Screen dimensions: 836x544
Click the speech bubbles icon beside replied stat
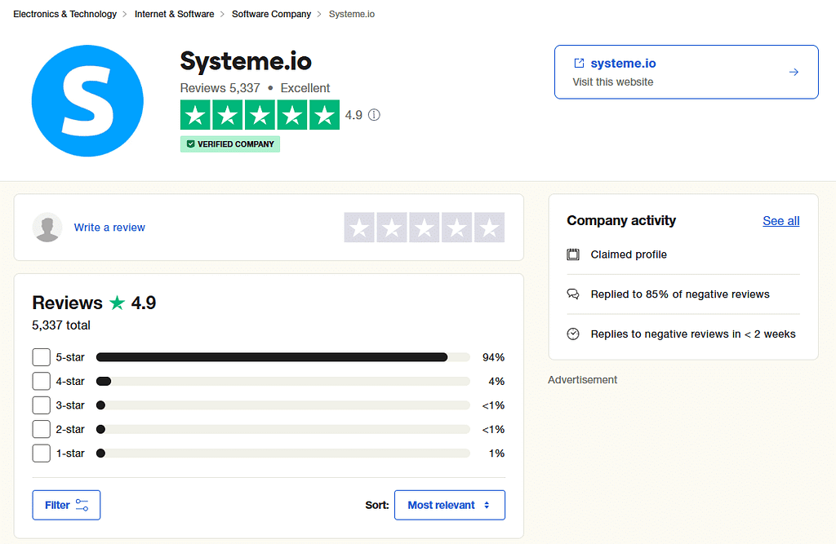coord(572,294)
